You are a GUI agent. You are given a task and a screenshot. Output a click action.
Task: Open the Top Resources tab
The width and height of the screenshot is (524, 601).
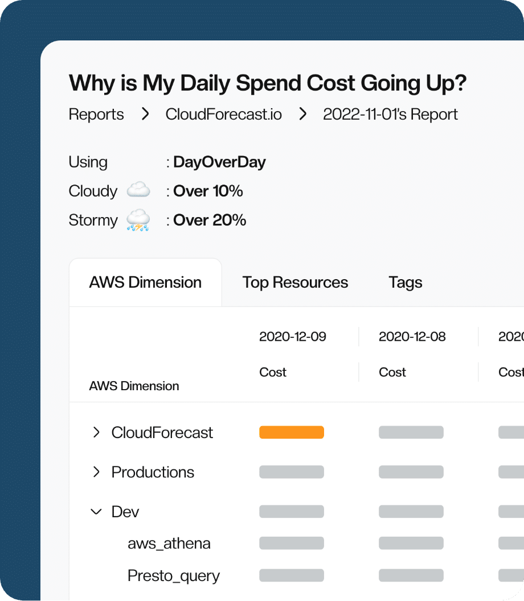pyautogui.click(x=295, y=283)
